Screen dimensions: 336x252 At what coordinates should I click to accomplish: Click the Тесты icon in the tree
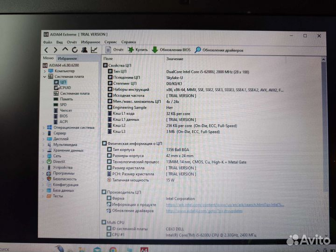[49, 196]
